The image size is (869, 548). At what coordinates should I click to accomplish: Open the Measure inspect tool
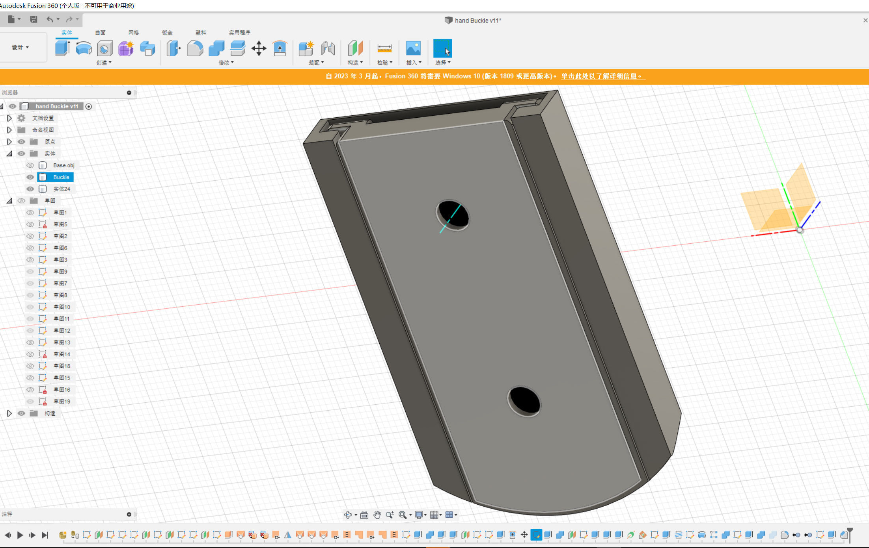pyautogui.click(x=384, y=48)
